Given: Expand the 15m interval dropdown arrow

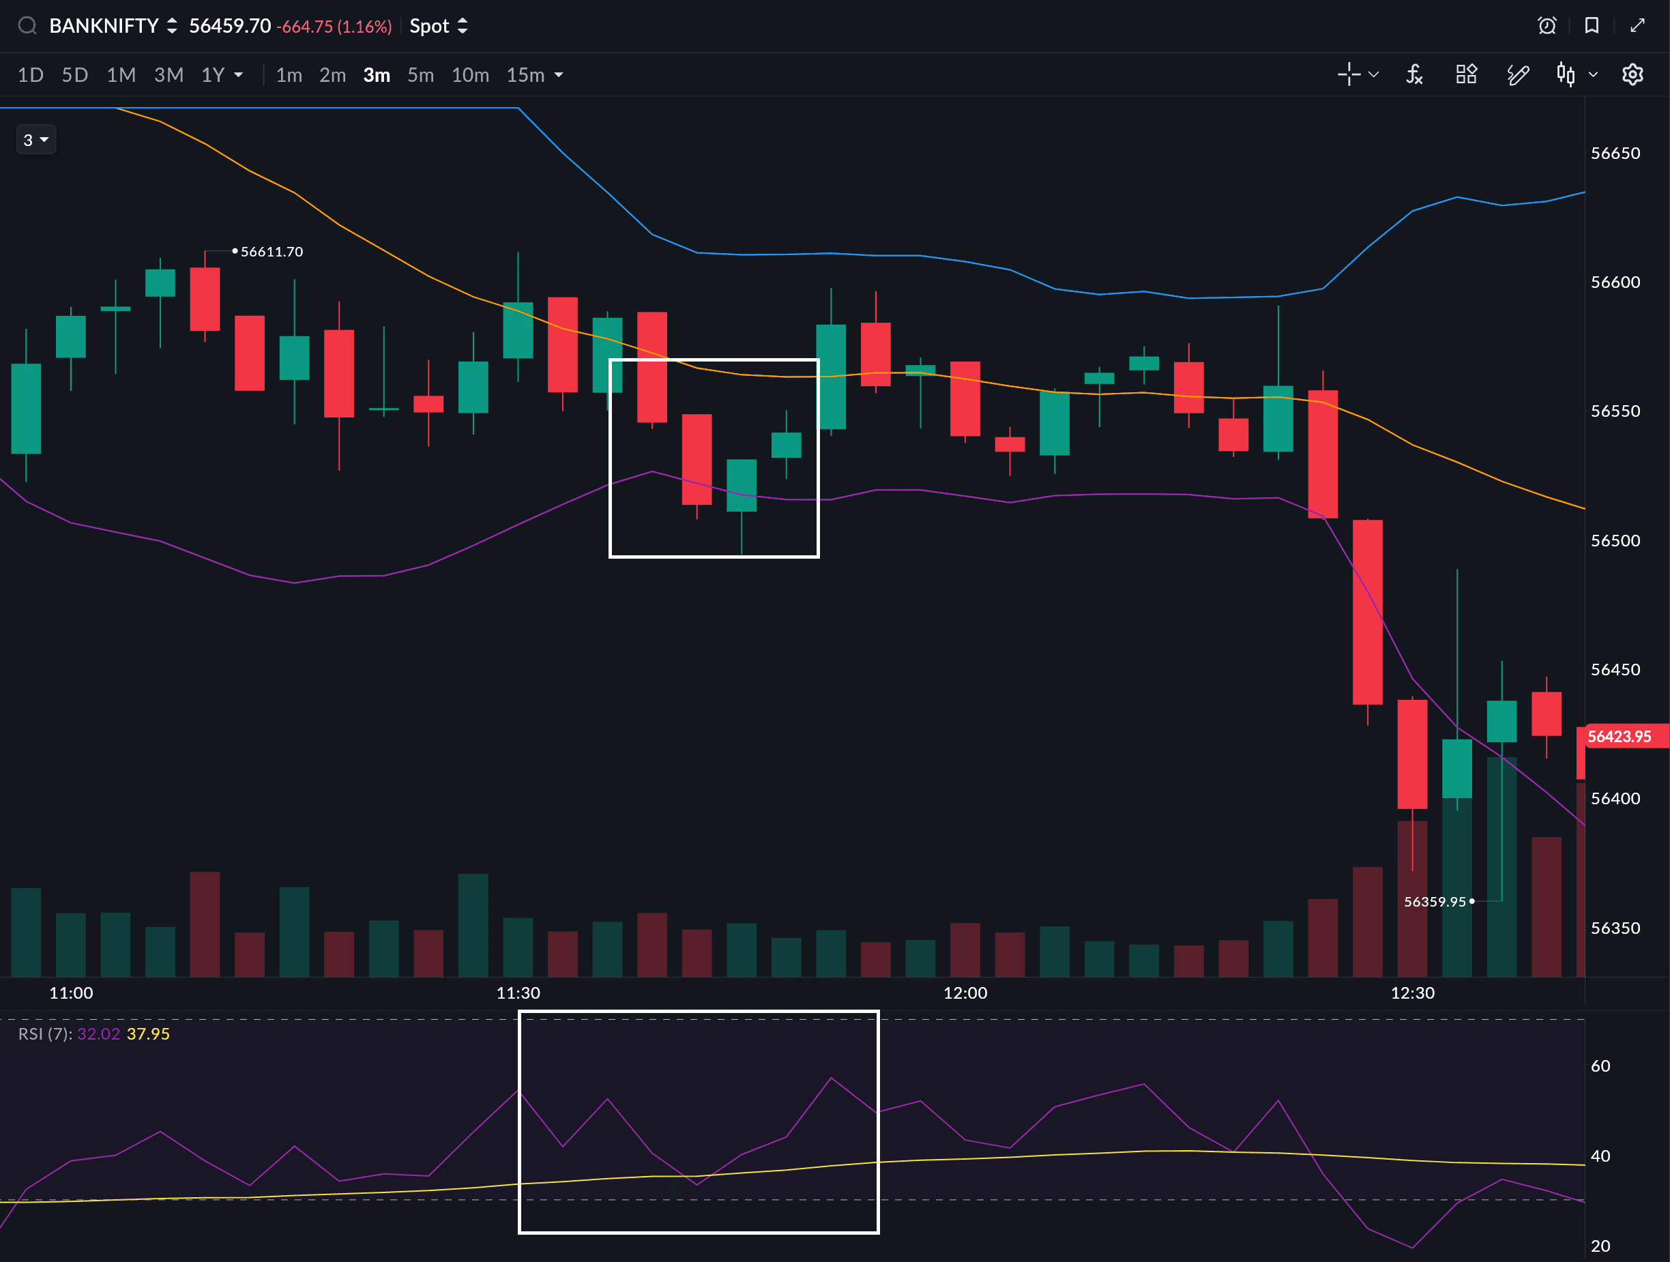Looking at the screenshot, I should (x=559, y=75).
